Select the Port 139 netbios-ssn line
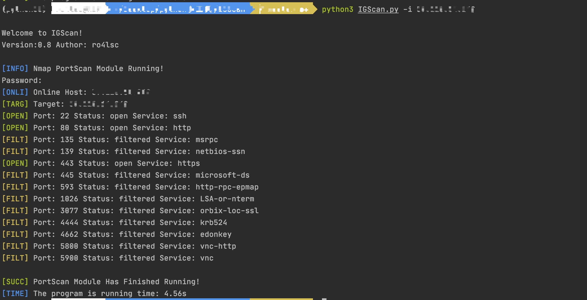587x300 pixels. (123, 151)
